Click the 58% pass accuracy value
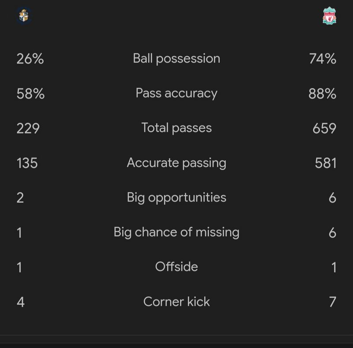This screenshot has width=353, height=348. pyautogui.click(x=30, y=94)
